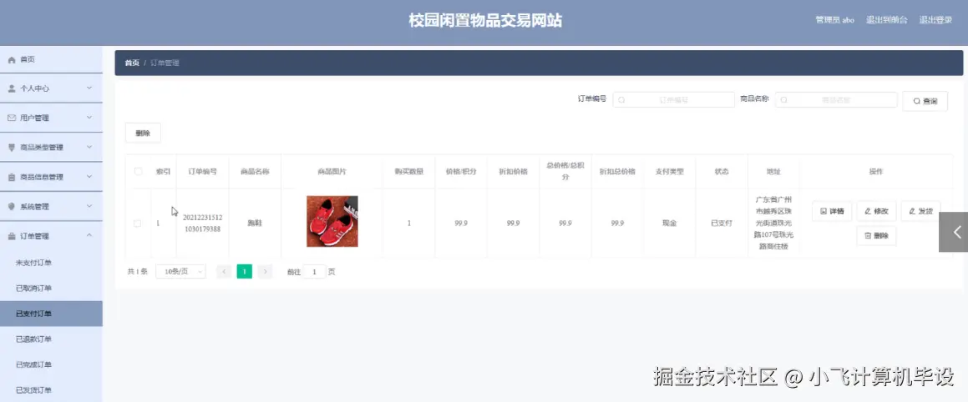The width and height of the screenshot is (968, 402).
Task: Click the 已支付 status cell
Action: [722, 224]
